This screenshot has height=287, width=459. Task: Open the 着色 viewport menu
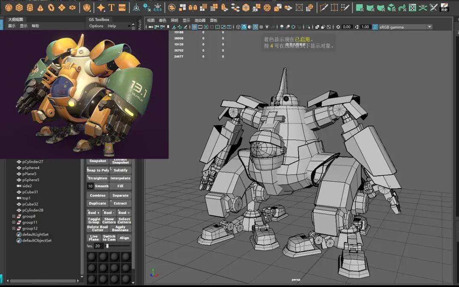(162, 20)
